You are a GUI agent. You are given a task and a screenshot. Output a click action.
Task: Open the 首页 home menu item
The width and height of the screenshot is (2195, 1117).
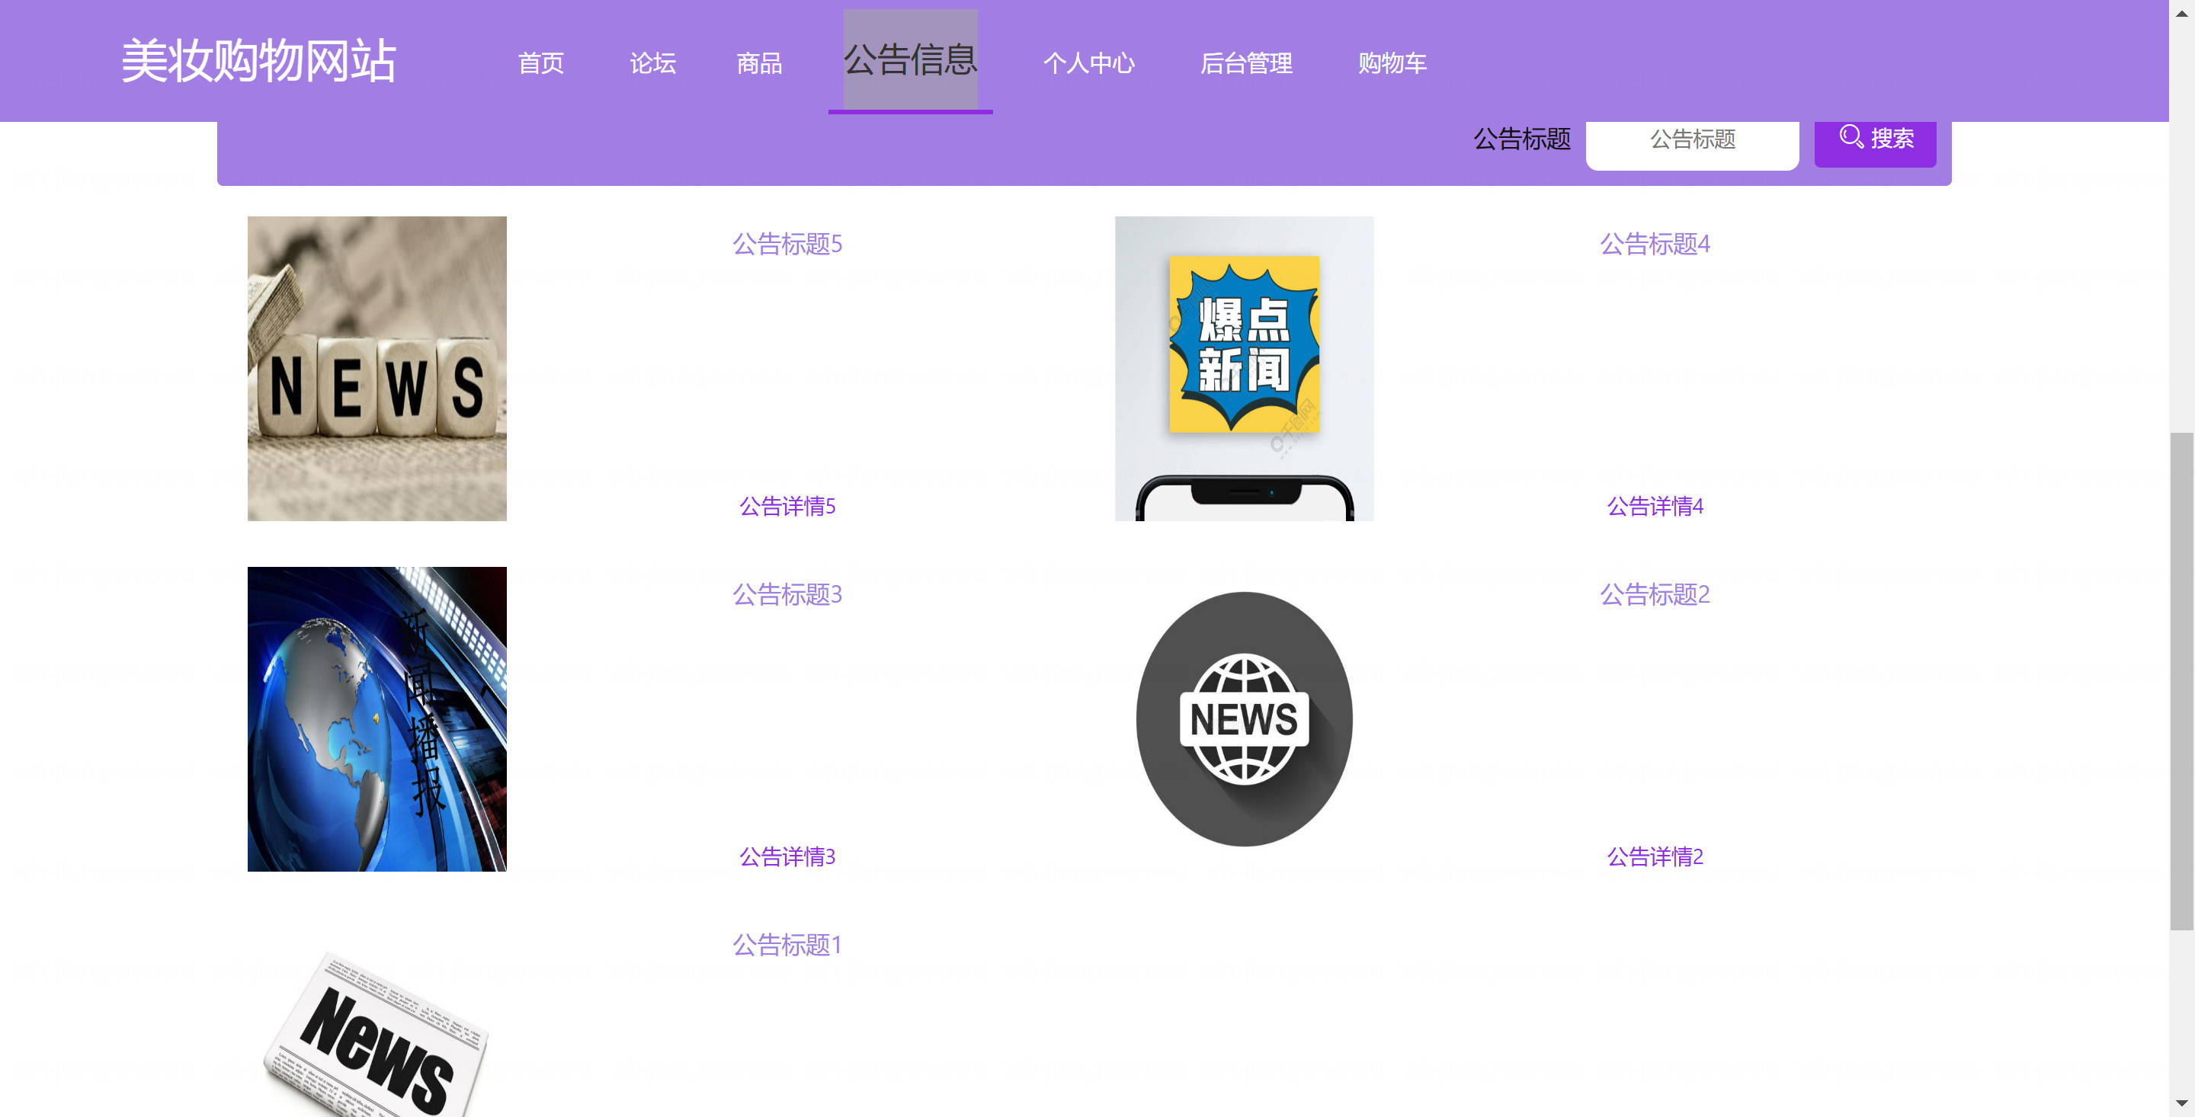pos(540,63)
